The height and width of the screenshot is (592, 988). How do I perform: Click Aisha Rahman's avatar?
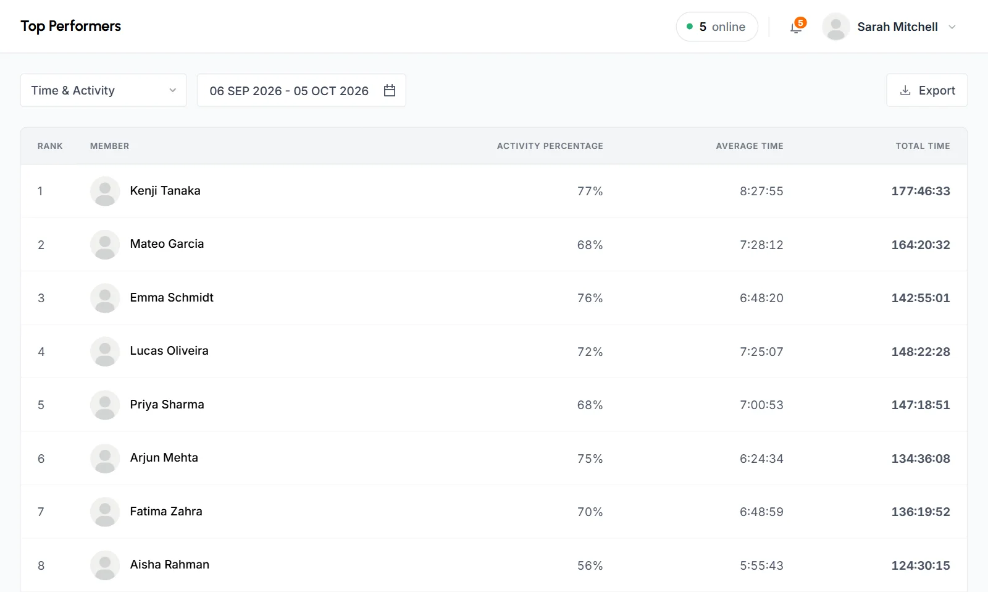tap(105, 565)
